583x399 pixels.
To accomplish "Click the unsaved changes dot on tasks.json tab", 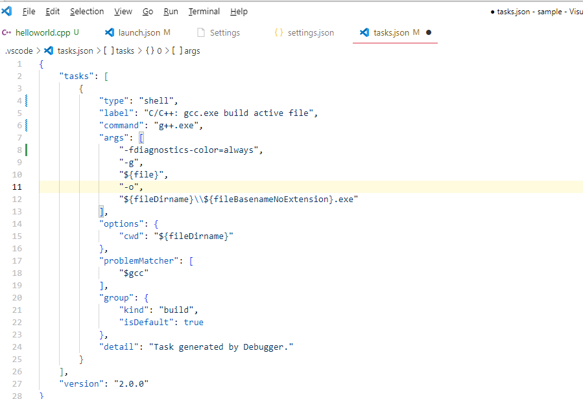I will (430, 32).
